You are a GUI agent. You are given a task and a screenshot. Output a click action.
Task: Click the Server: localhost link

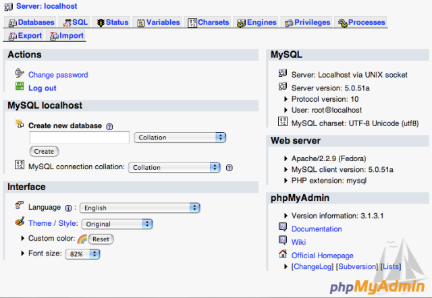tap(47, 6)
